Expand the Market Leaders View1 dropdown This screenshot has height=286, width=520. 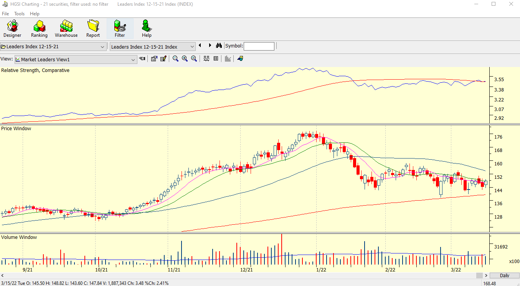[x=133, y=60]
